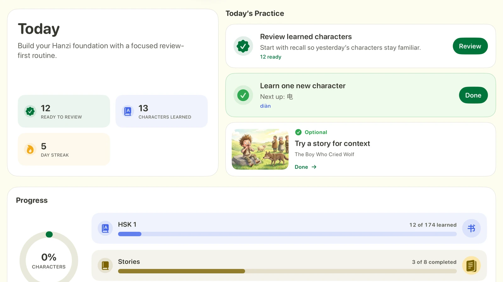Image resolution: width=503 pixels, height=282 pixels.
Task: Click the 'Optional' label
Action: [x=316, y=132]
